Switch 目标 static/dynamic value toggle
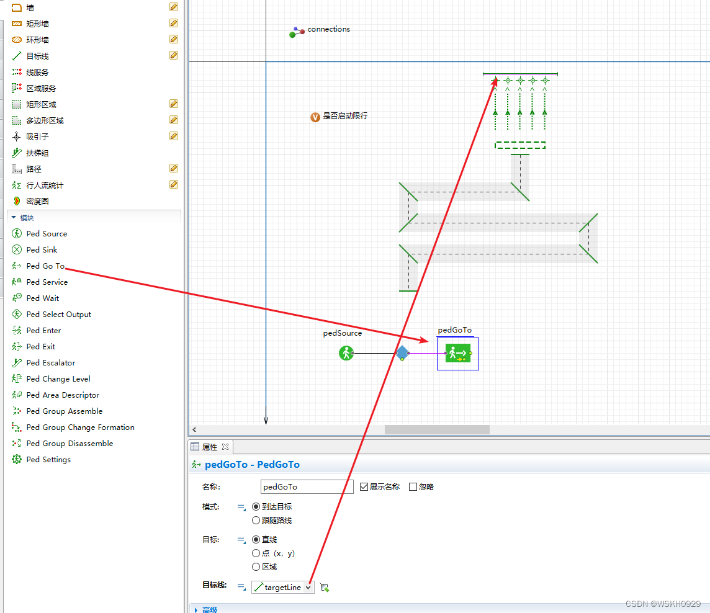 [x=241, y=540]
